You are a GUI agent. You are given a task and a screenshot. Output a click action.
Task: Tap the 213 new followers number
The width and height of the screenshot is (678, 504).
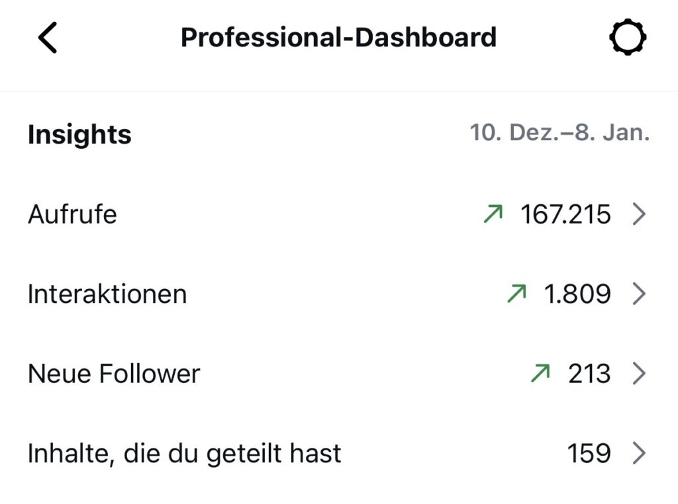click(x=589, y=374)
